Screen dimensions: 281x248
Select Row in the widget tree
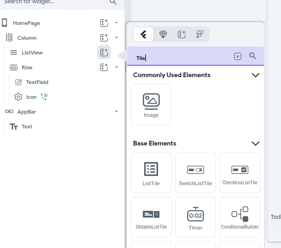point(27,67)
